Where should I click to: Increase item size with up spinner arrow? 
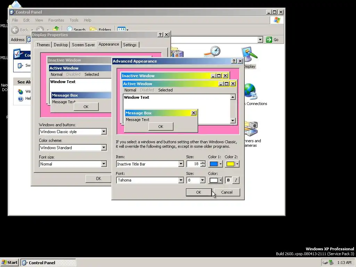(203, 162)
